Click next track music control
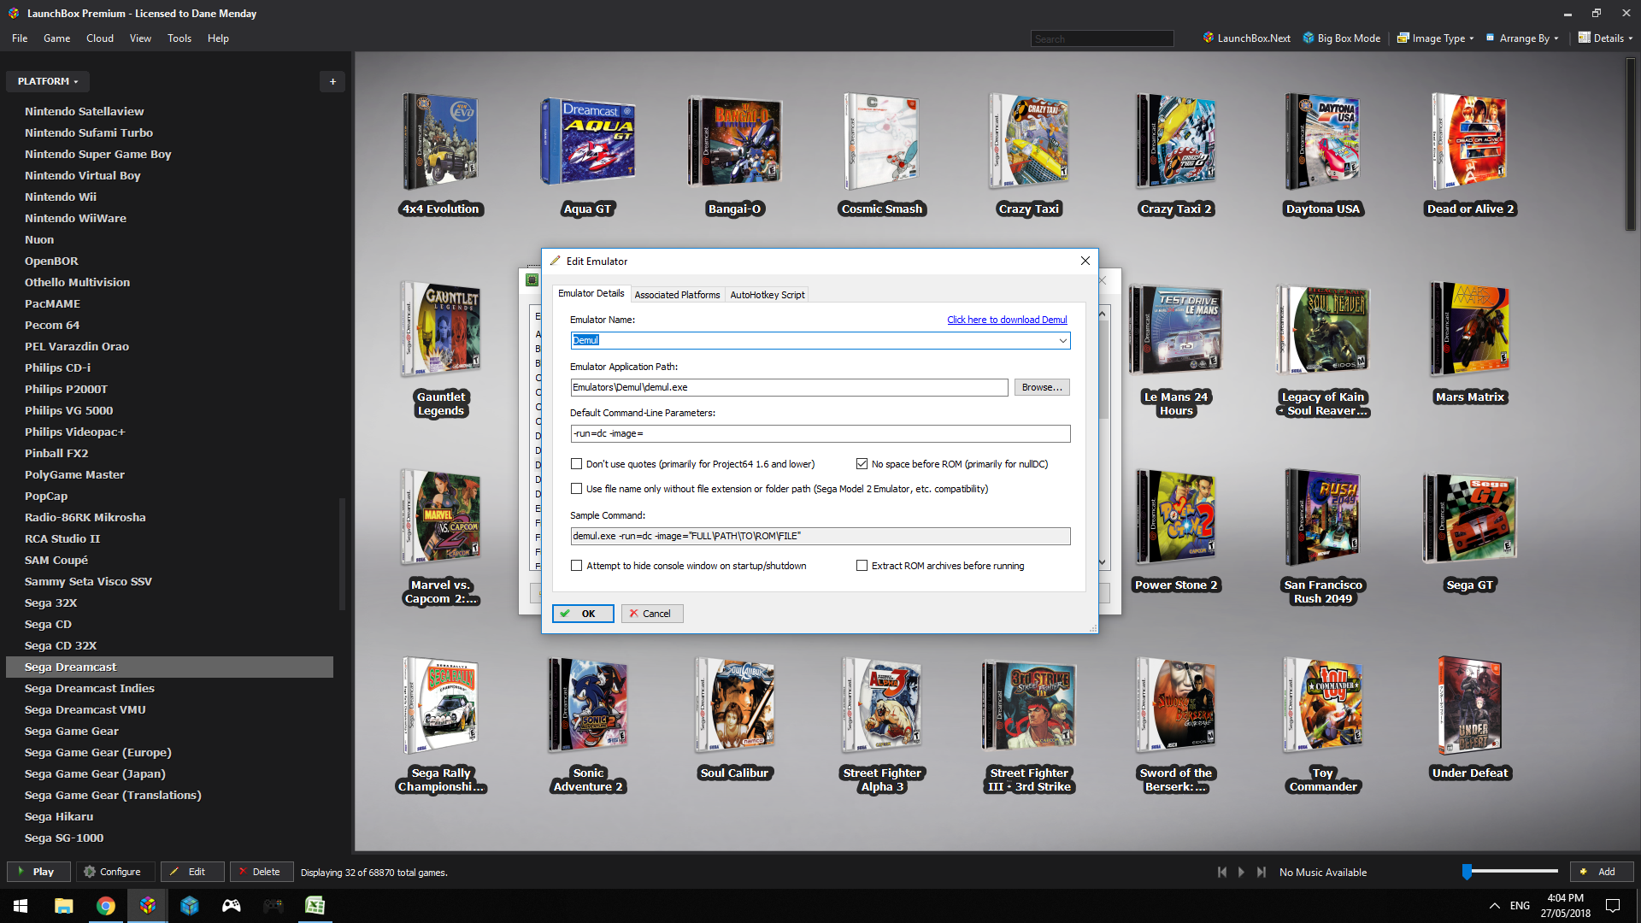The width and height of the screenshot is (1641, 923). coord(1261,872)
